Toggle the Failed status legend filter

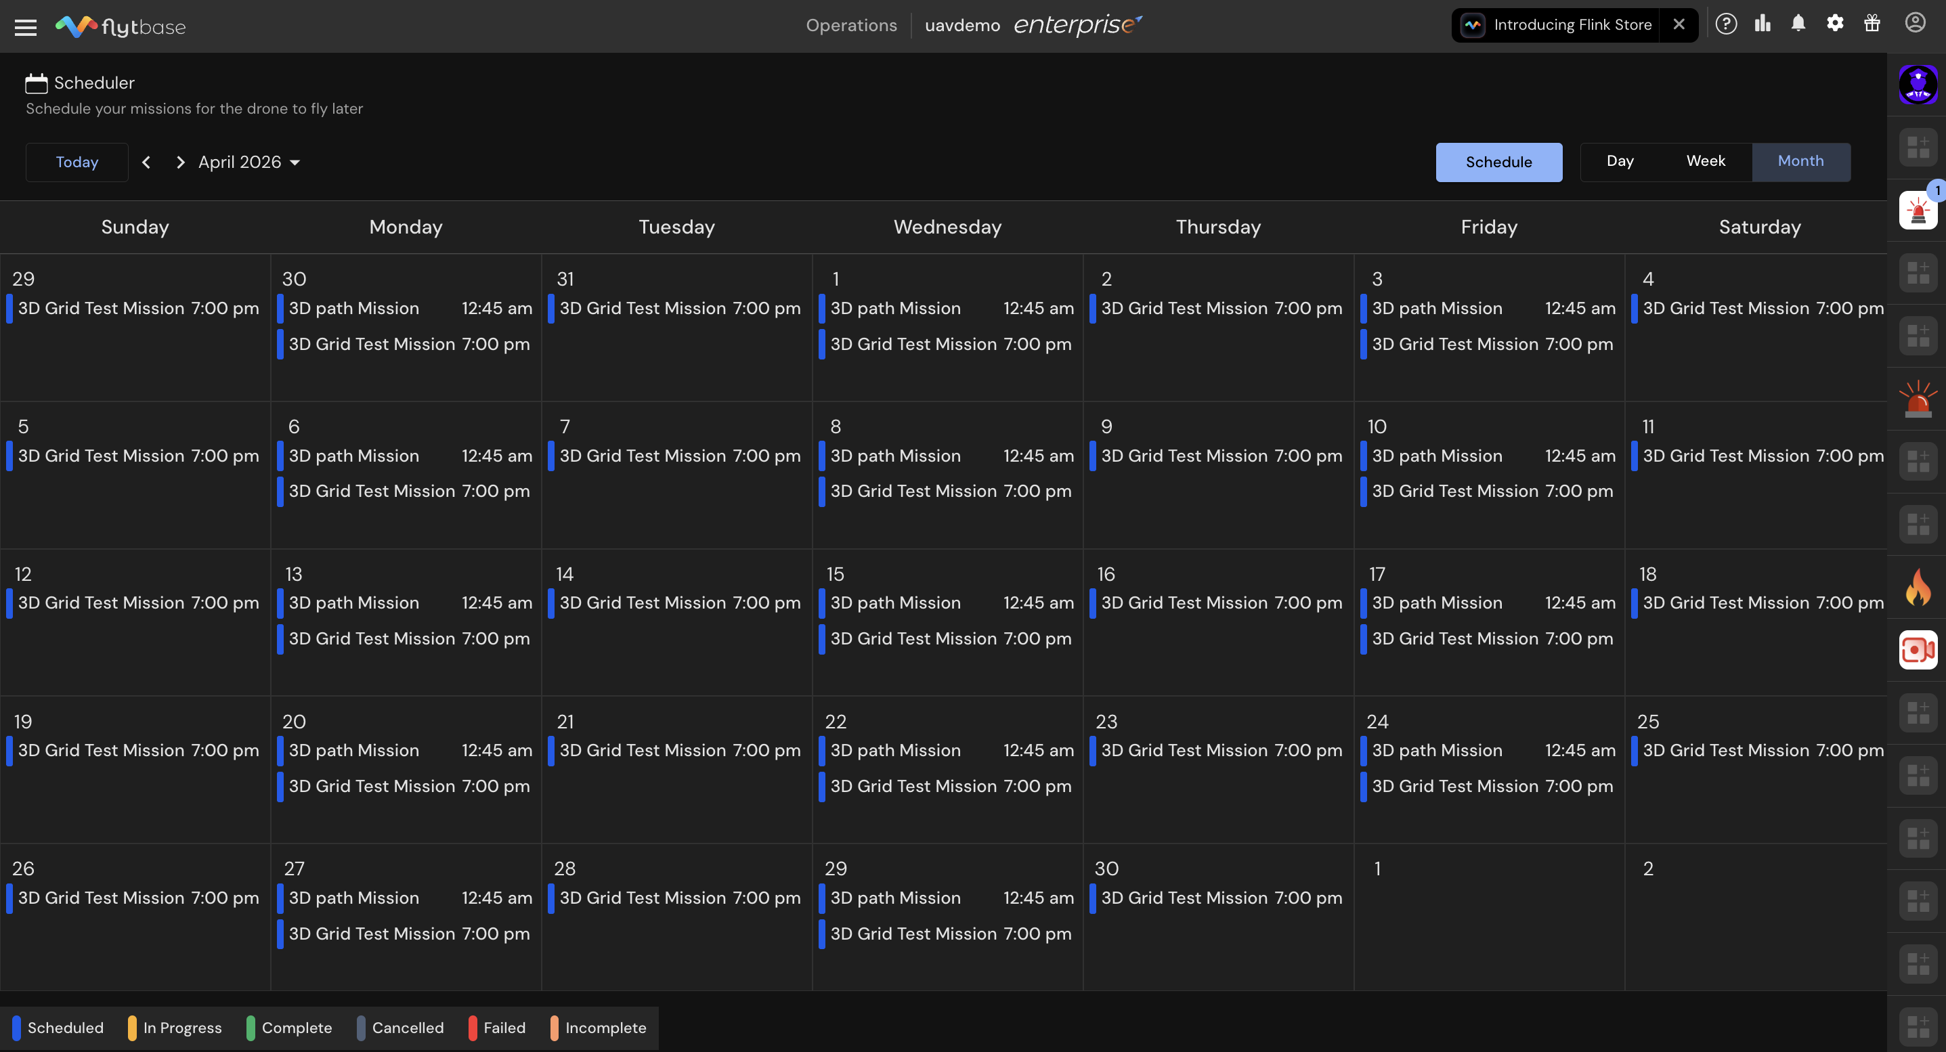pos(497,1028)
